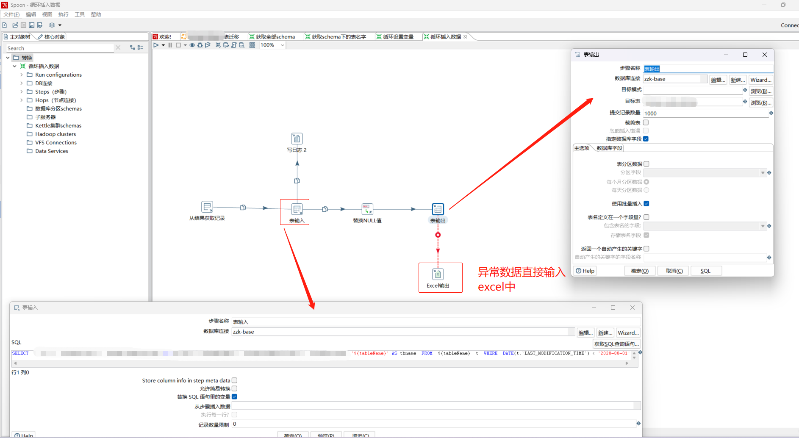Image resolution: width=799 pixels, height=438 pixels.
Task: Click the SQL button in 表输出 dialog
Action: [x=705, y=271]
